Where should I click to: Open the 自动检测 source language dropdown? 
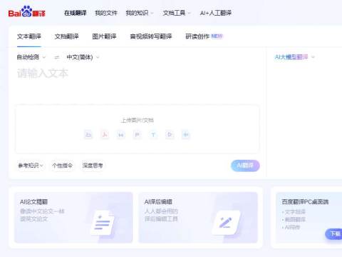pos(31,57)
